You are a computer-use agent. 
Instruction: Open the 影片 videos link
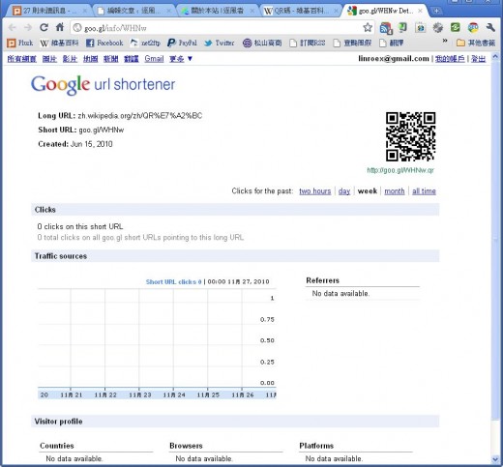pyautogui.click(x=70, y=59)
